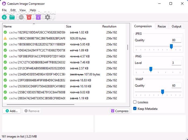Sort list by the Size column header

pyautogui.click(x=83, y=27)
